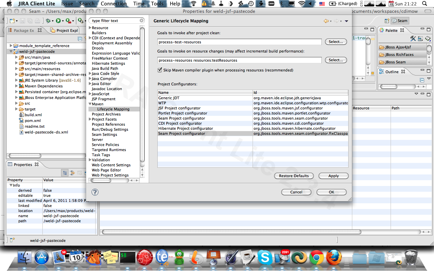Screen dimensions: 434x271
Task: Select Hibernate Settings preference page
Action: tap(108, 63)
